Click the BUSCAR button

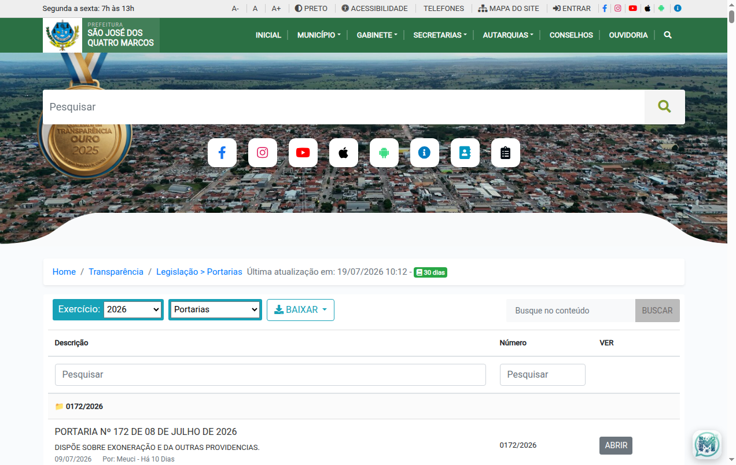[657, 311]
